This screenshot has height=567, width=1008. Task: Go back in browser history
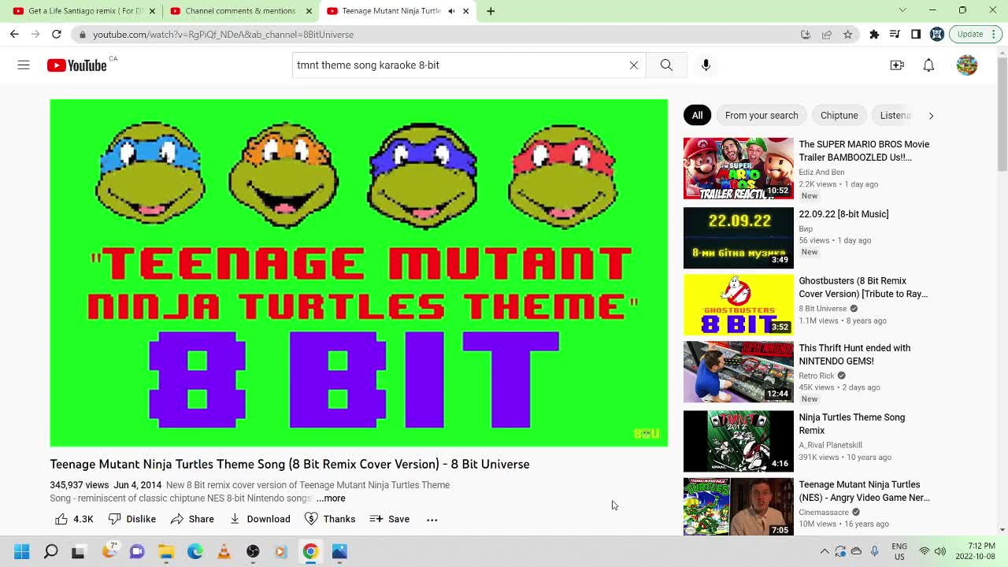point(14,35)
